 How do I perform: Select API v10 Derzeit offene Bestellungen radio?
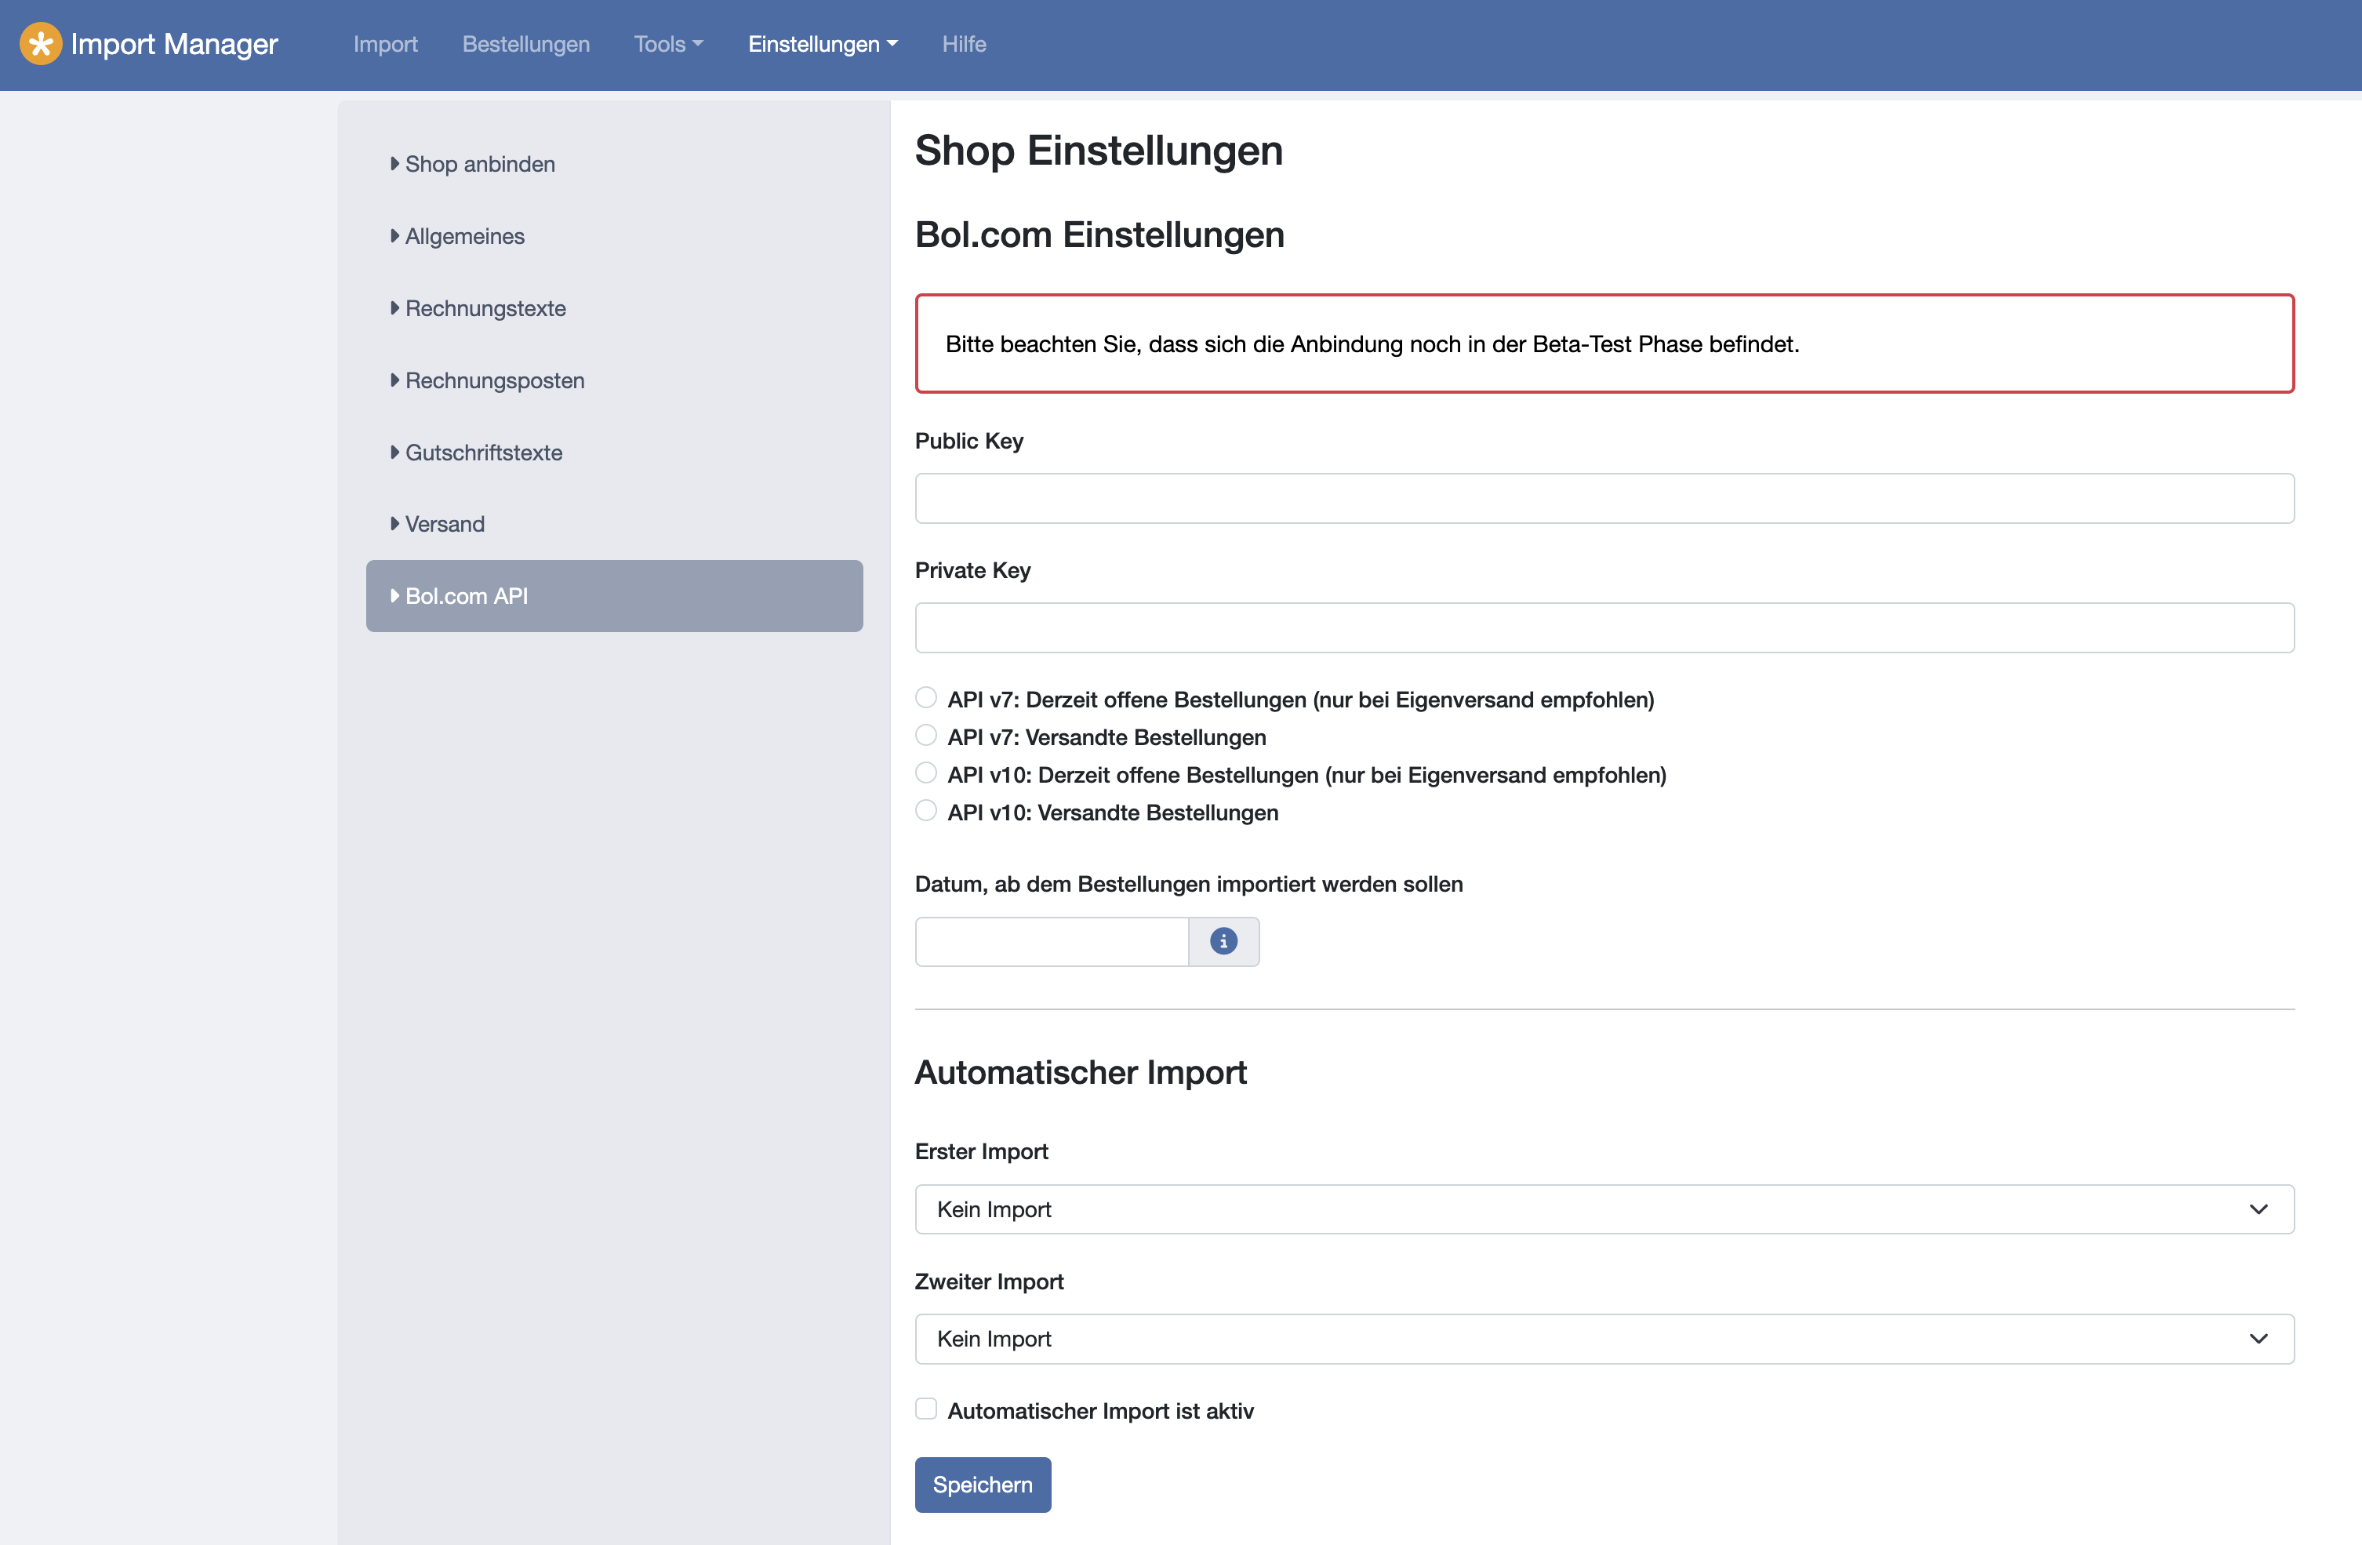point(926,773)
